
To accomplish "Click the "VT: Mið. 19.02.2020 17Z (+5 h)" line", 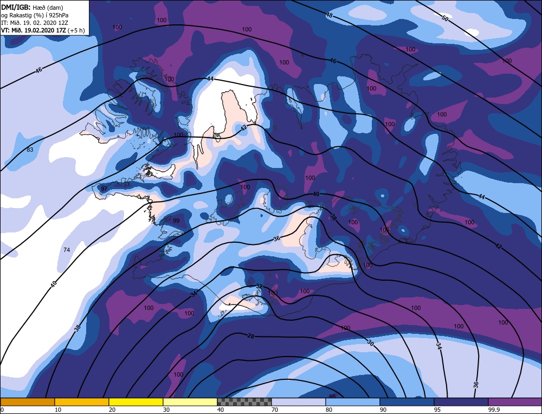I will click(x=43, y=30).
